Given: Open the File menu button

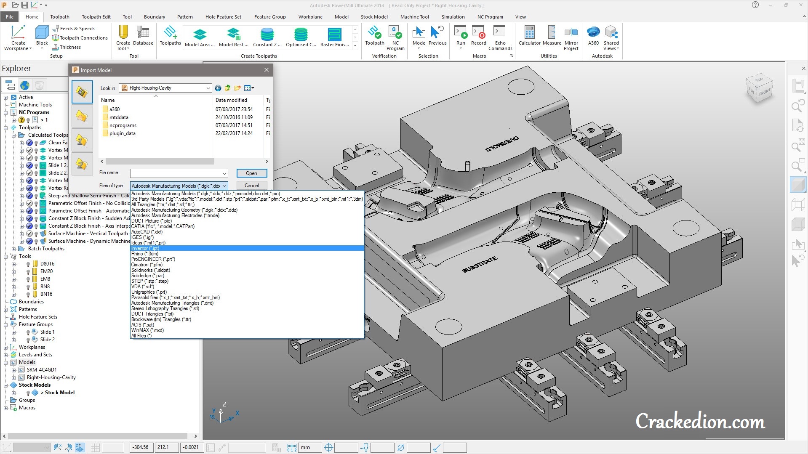Looking at the screenshot, I should click(10, 17).
